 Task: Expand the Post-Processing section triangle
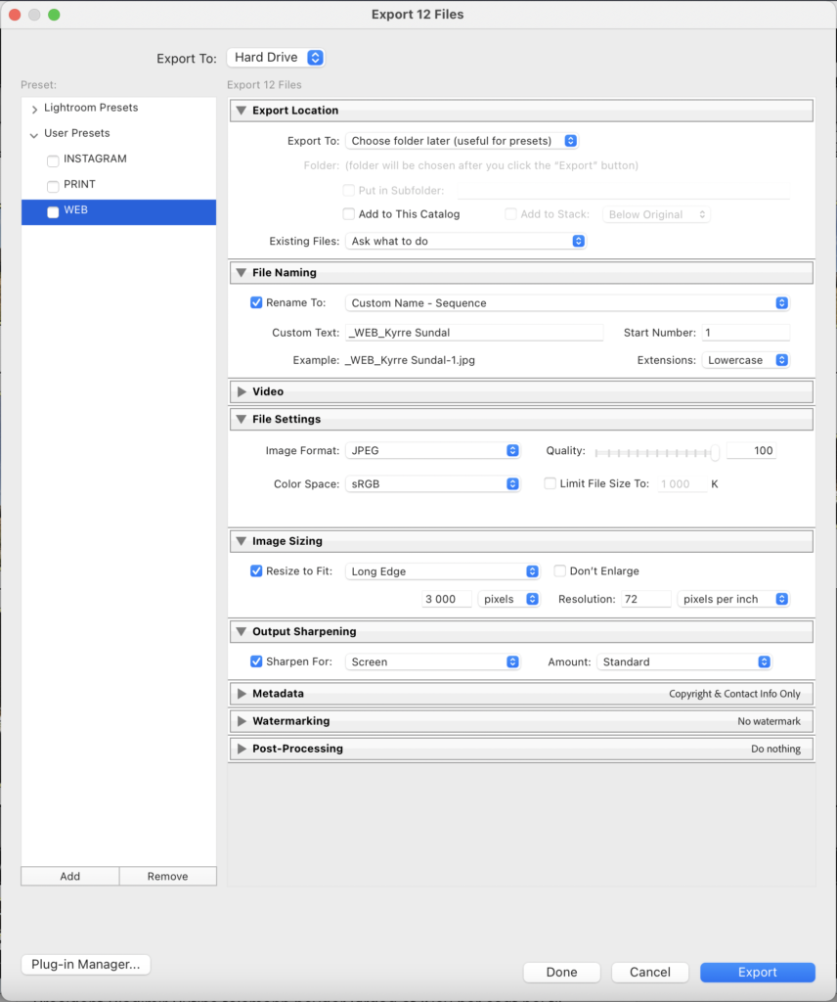click(x=242, y=749)
